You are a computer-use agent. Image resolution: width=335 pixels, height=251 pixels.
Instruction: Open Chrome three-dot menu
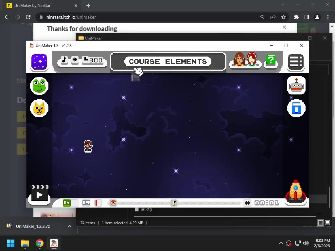pyautogui.click(x=328, y=17)
